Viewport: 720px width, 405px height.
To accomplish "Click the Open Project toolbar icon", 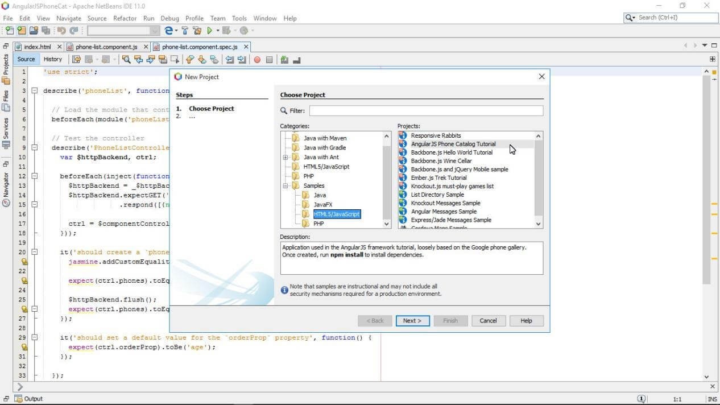I will coord(34,31).
